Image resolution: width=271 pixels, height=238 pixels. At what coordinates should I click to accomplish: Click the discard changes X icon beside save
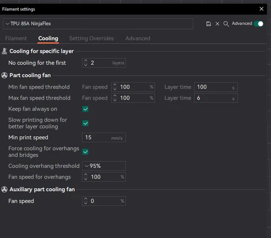(x=217, y=24)
